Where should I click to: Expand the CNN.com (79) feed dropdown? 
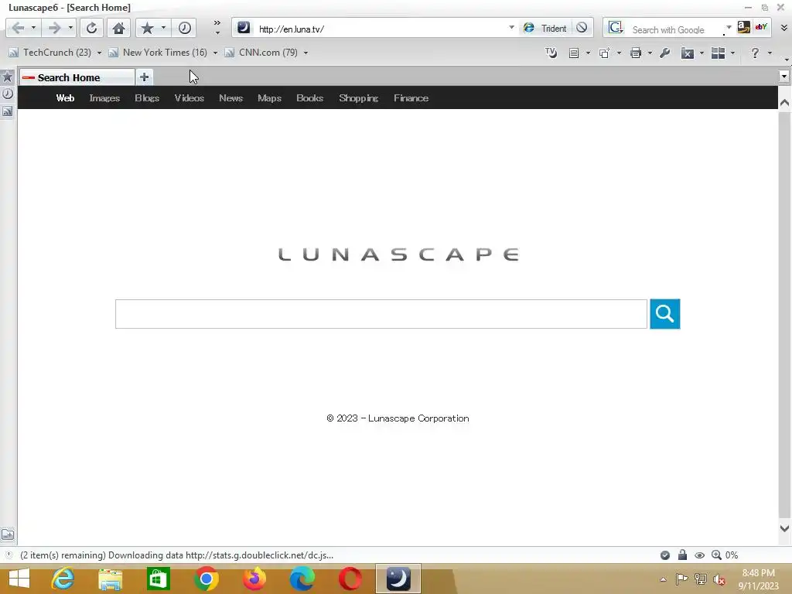pos(306,53)
